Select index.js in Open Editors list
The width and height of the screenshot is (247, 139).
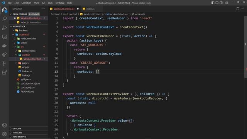pos(29,22)
